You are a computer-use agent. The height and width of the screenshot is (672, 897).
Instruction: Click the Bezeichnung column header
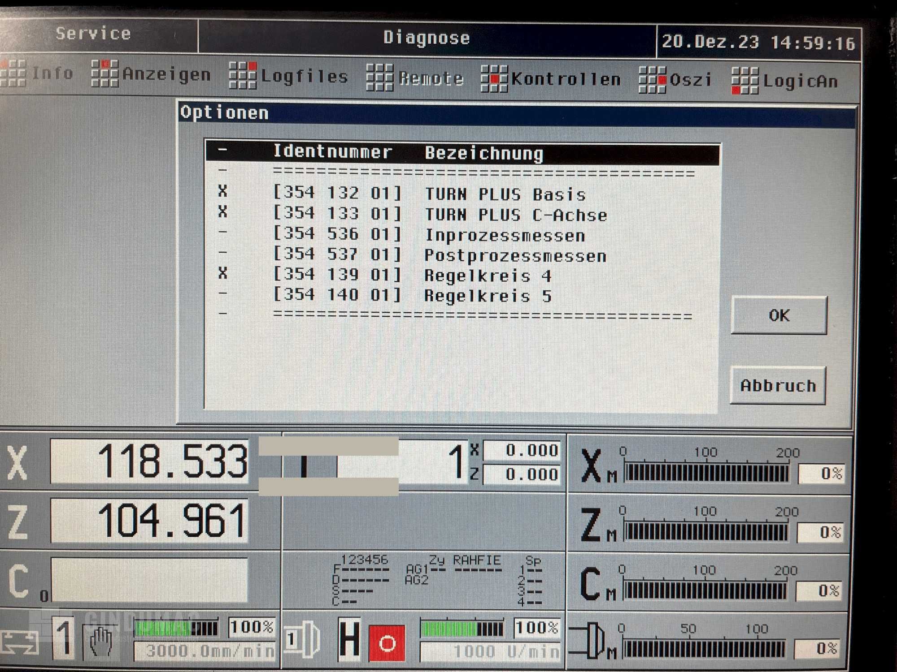tap(484, 154)
